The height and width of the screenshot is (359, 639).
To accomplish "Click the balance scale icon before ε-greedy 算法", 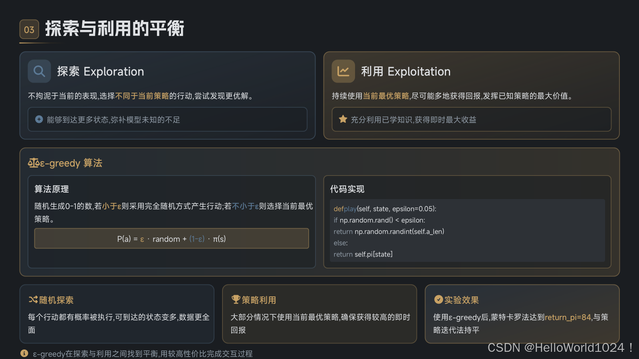I will 34,163.
